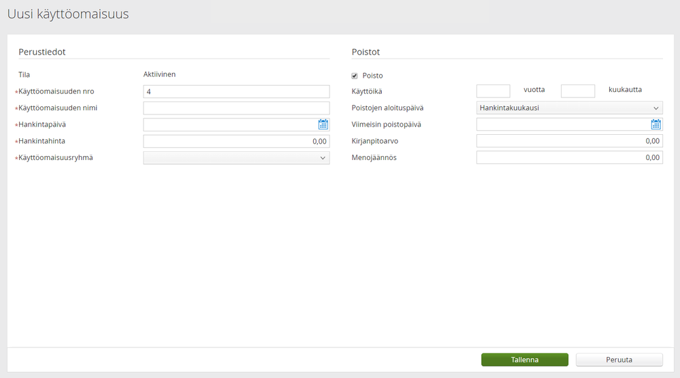Click the Menojäännös value field
This screenshot has height=378, width=680.
pyautogui.click(x=569, y=157)
